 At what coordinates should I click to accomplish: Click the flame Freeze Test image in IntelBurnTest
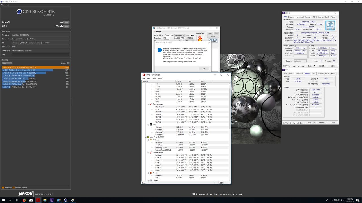(x=200, y=37)
